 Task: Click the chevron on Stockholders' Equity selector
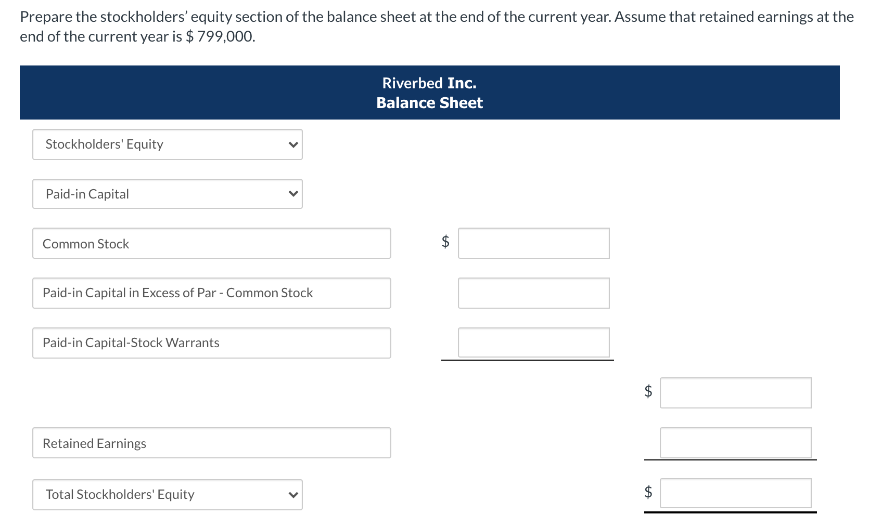coord(293,144)
